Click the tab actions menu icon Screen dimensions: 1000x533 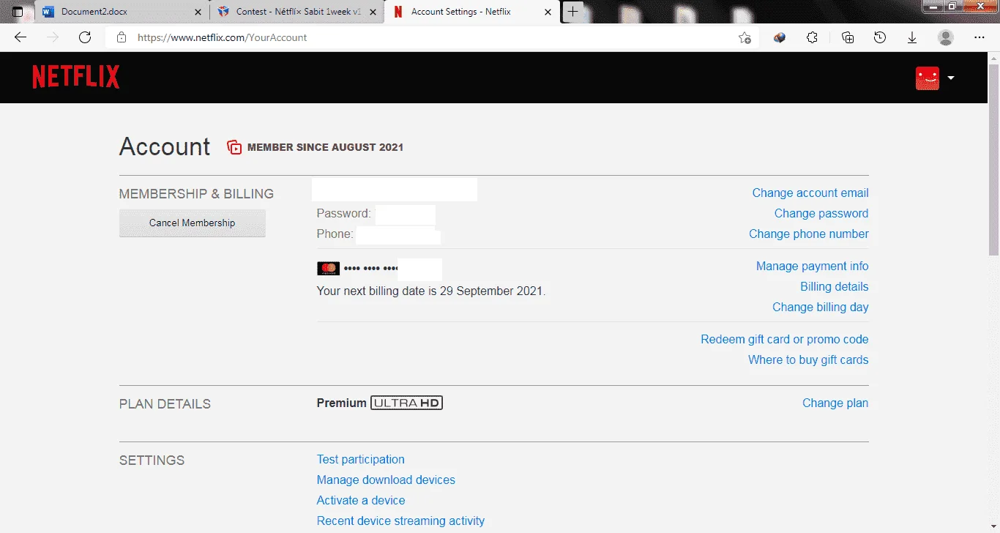pos(18,12)
